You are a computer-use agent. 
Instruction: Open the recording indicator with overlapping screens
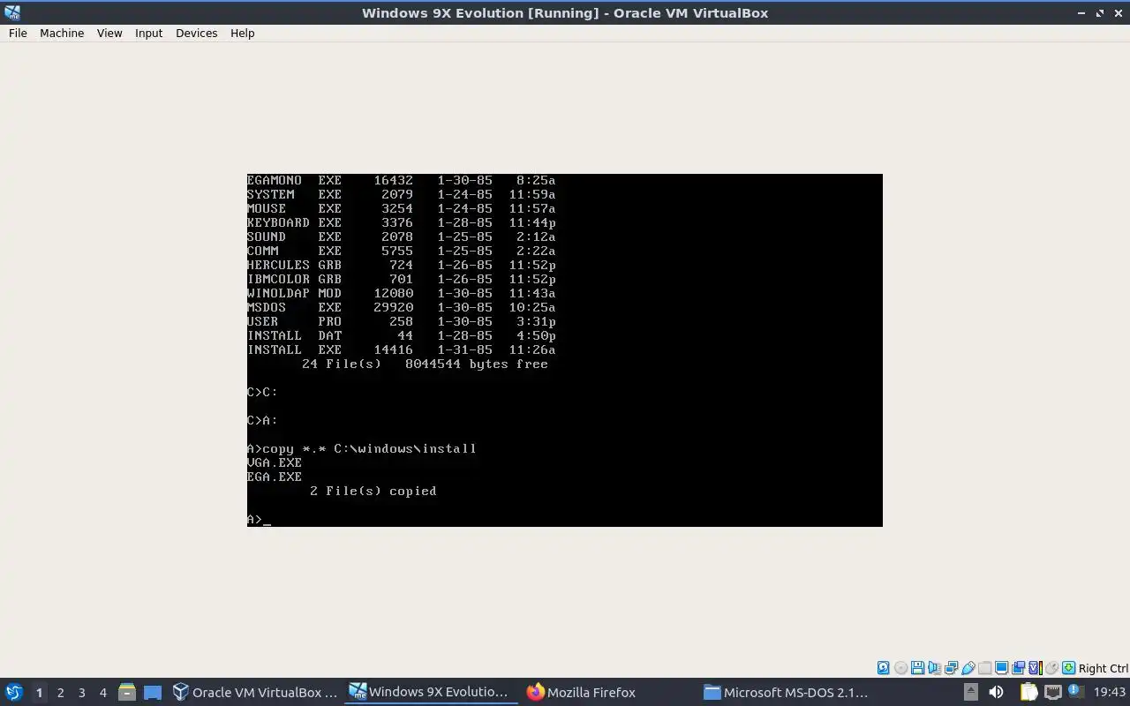pos(1018,668)
